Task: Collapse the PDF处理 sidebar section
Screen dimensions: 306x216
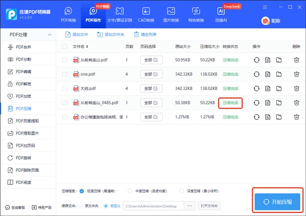Action: pyautogui.click(x=50, y=35)
